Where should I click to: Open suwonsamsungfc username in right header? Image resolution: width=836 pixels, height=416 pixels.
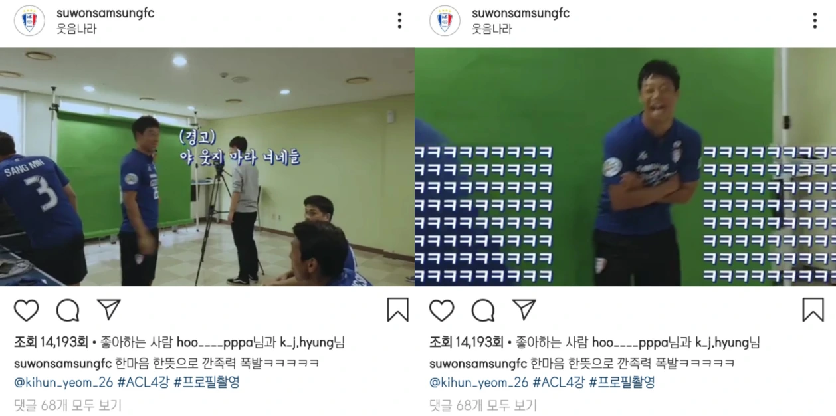point(520,13)
